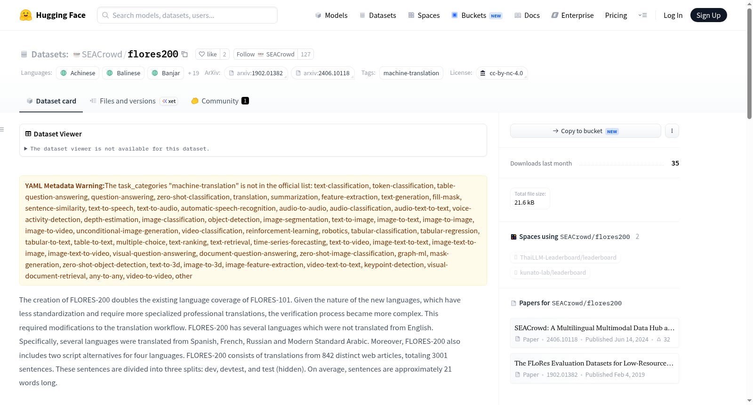Open the FLoRes Evaluation Datasets paper
Image resolution: width=753 pixels, height=405 pixels.
[594, 368]
